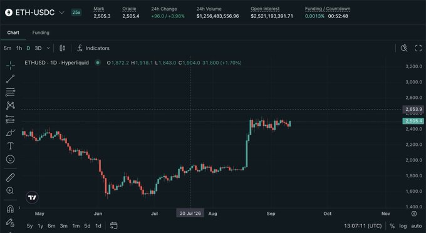Open the Indicators dialog
Screen dimensions: 426x233
(x=93, y=48)
